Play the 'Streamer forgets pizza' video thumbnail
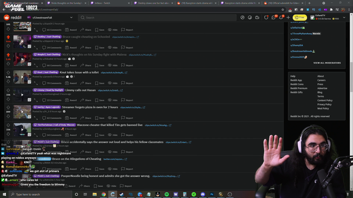This screenshot has height=198, width=353. [x=22, y=112]
